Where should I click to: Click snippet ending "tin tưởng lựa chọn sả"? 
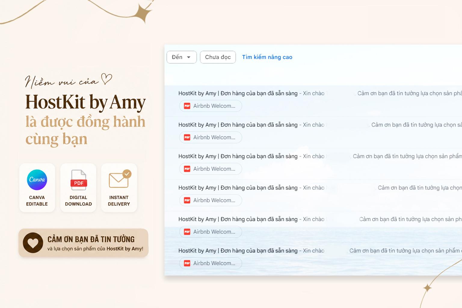click(x=417, y=125)
